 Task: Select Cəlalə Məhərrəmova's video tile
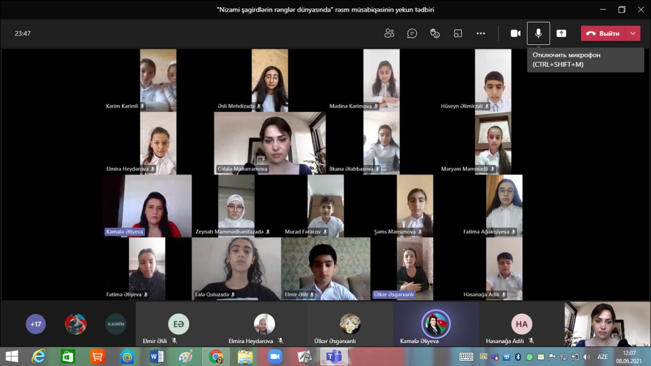point(270,144)
